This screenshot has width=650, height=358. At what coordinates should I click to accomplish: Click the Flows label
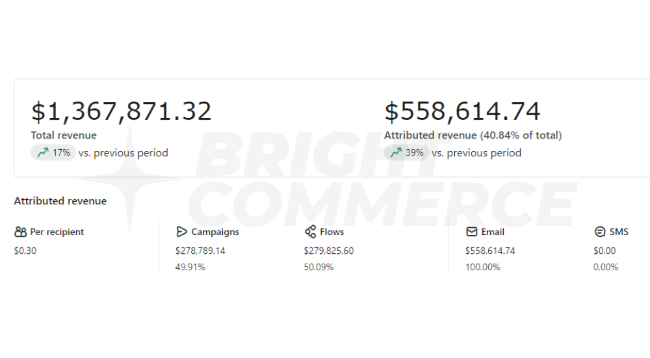tap(332, 232)
